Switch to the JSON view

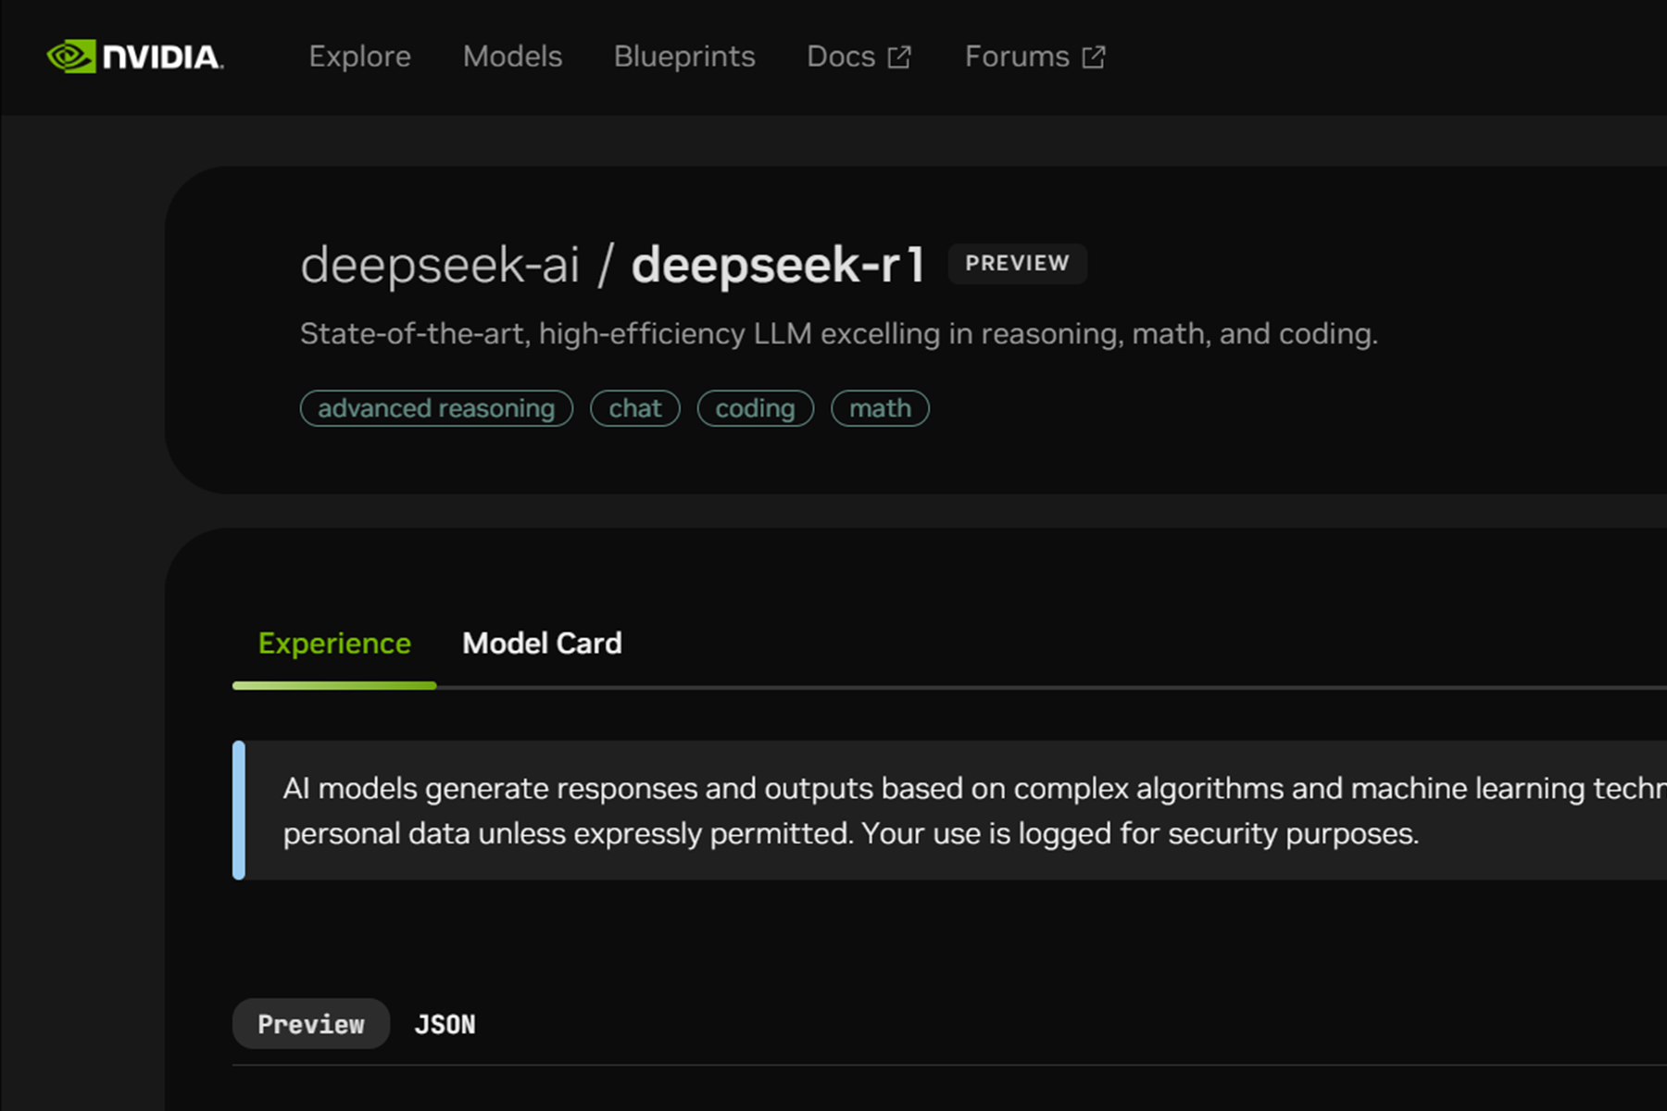445,1024
